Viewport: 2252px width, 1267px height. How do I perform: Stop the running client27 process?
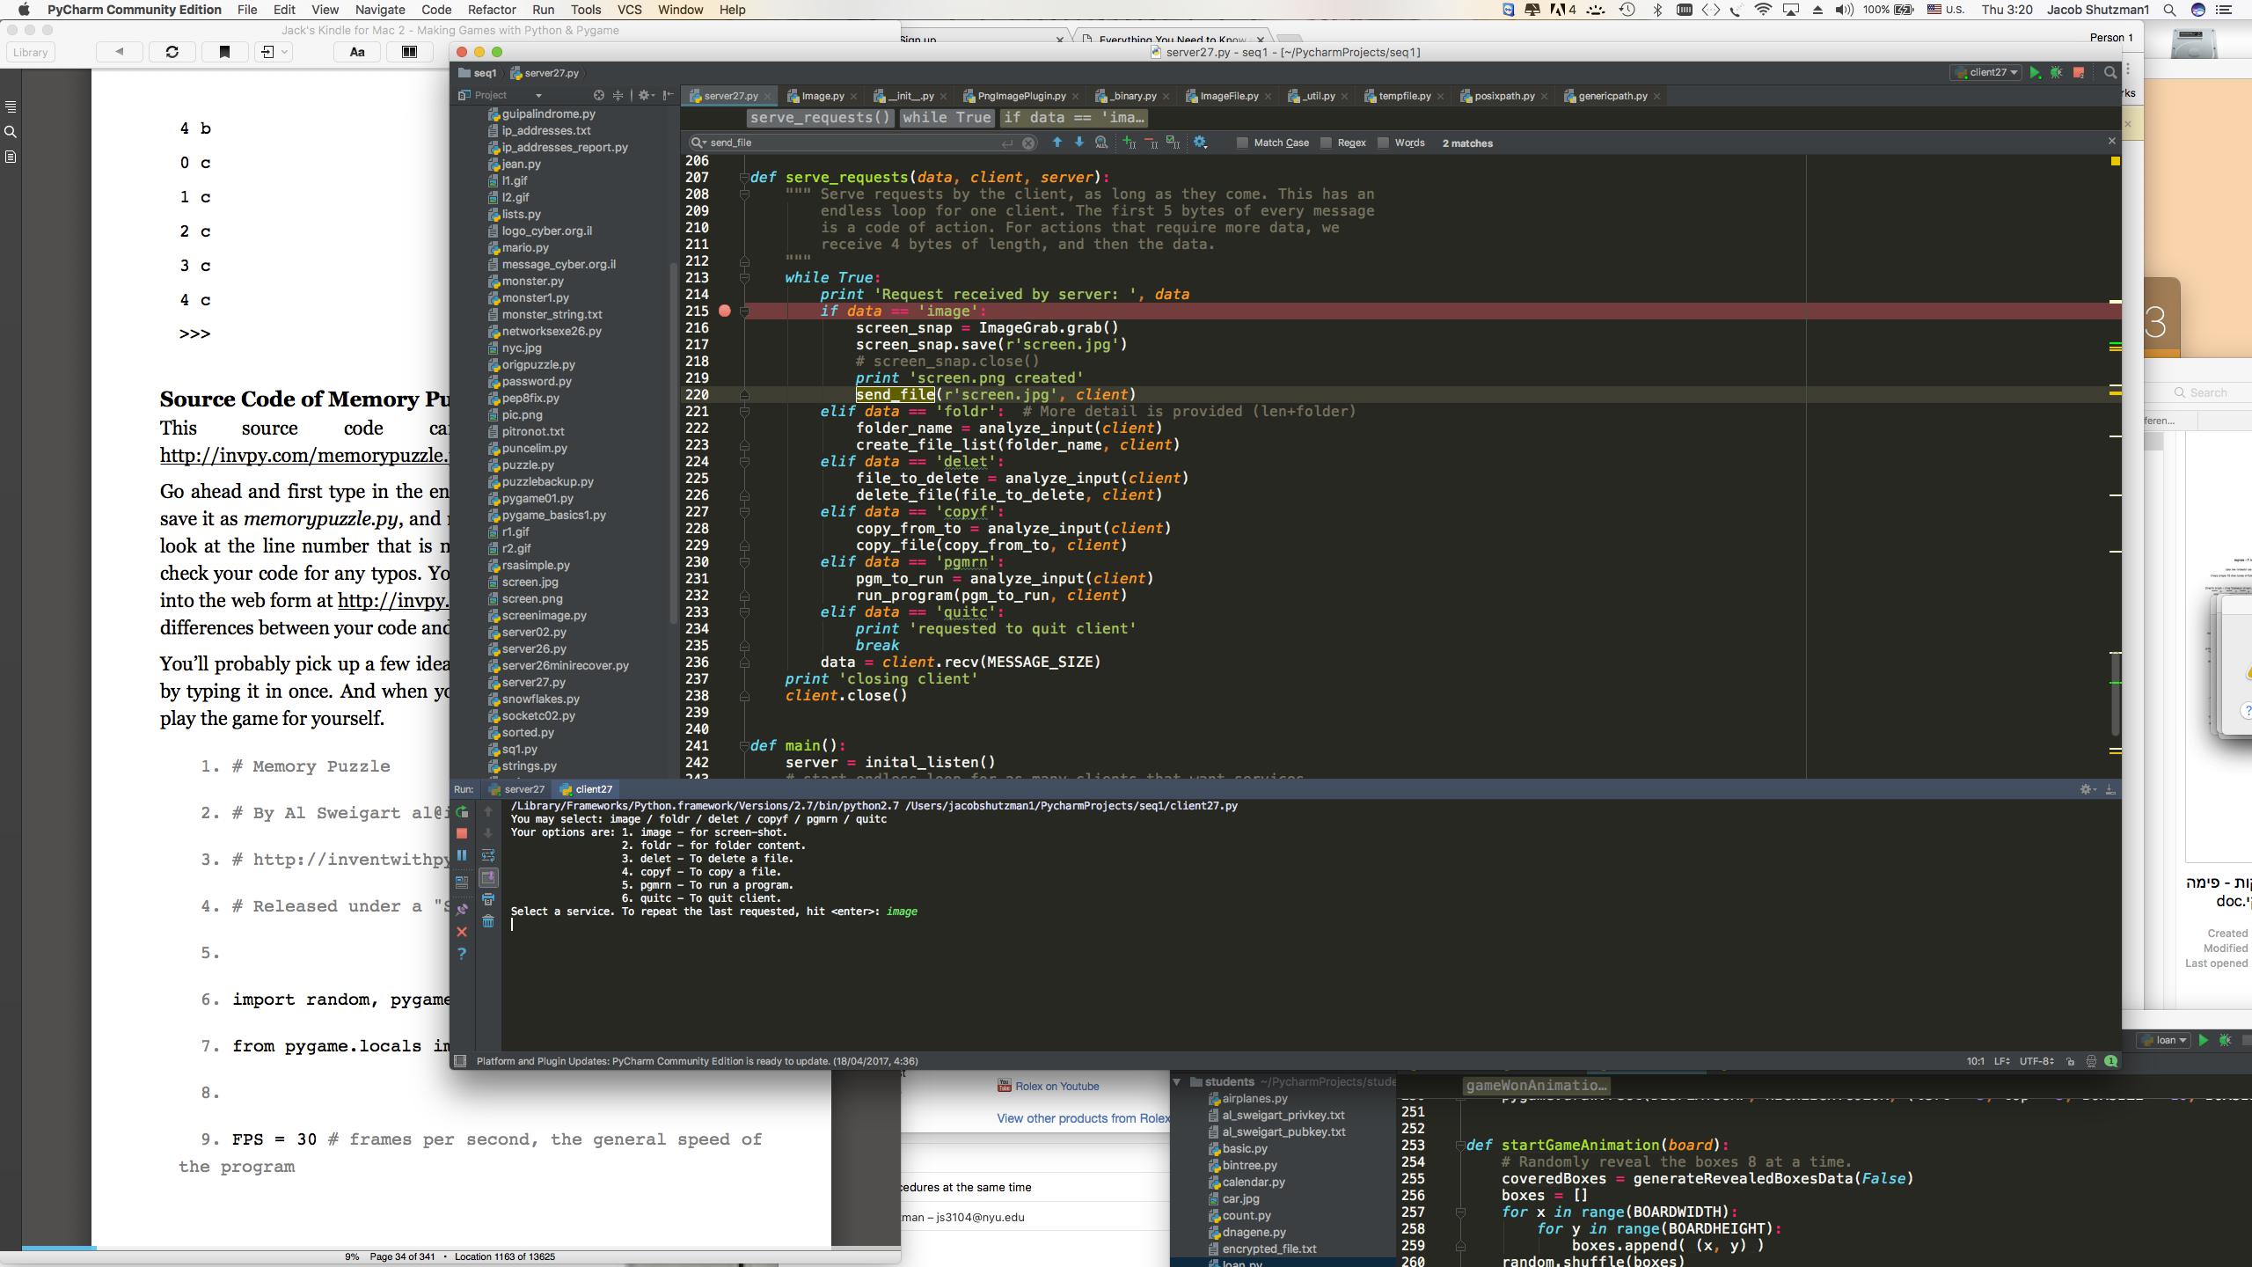[461, 832]
